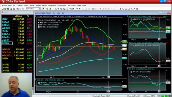Select the VALE3 row in the watchlist
Viewport: 172px width, 97px height.
coord(17,40)
